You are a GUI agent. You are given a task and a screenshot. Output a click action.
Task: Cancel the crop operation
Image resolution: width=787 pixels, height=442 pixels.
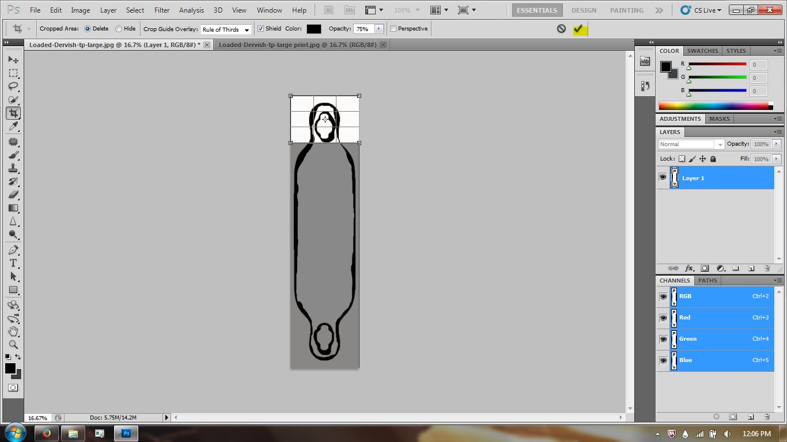tap(561, 28)
